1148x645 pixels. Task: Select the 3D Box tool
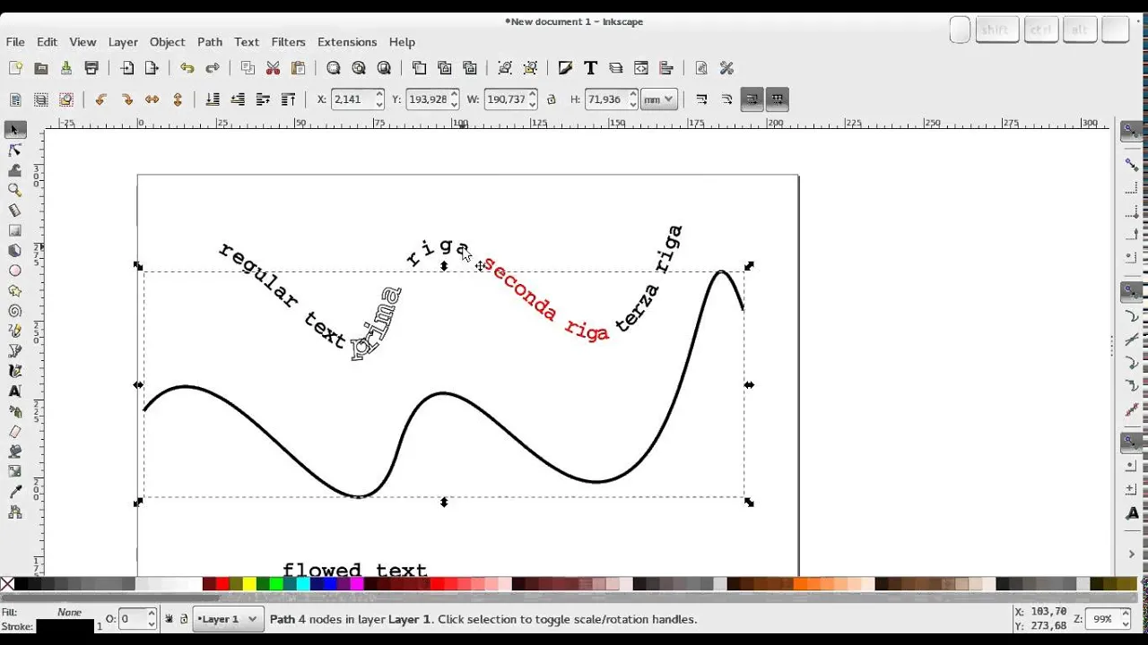[14, 251]
